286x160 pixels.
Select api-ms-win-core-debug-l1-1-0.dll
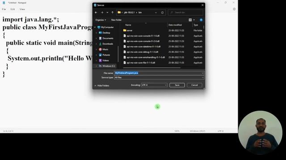pos(143,52)
